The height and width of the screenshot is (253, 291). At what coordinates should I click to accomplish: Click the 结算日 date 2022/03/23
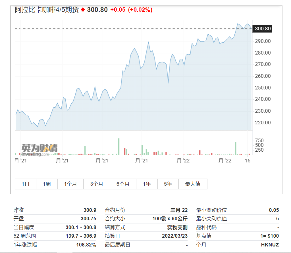pyautogui.click(x=175, y=236)
